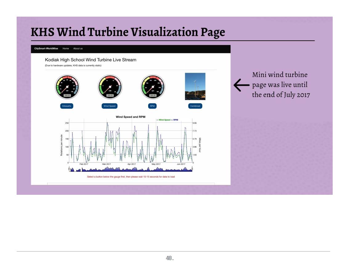This screenshot has width=349, height=270.
Task: Click the Wind Speed and RPM chart title
Action: [x=130, y=117]
